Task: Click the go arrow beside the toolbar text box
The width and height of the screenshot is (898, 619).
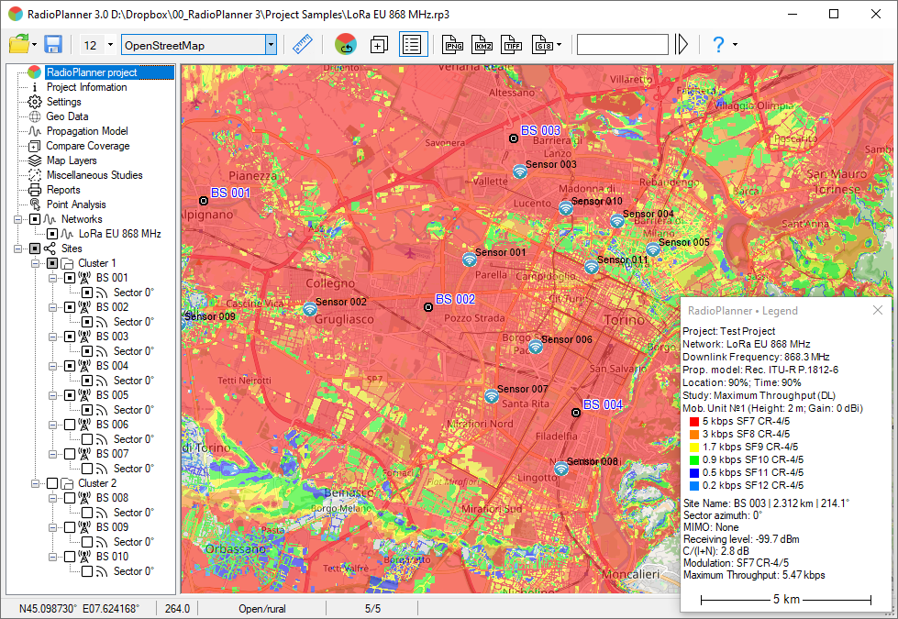Action: point(682,44)
